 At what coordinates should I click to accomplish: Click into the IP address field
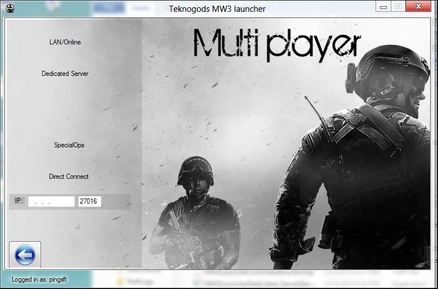tap(51, 201)
